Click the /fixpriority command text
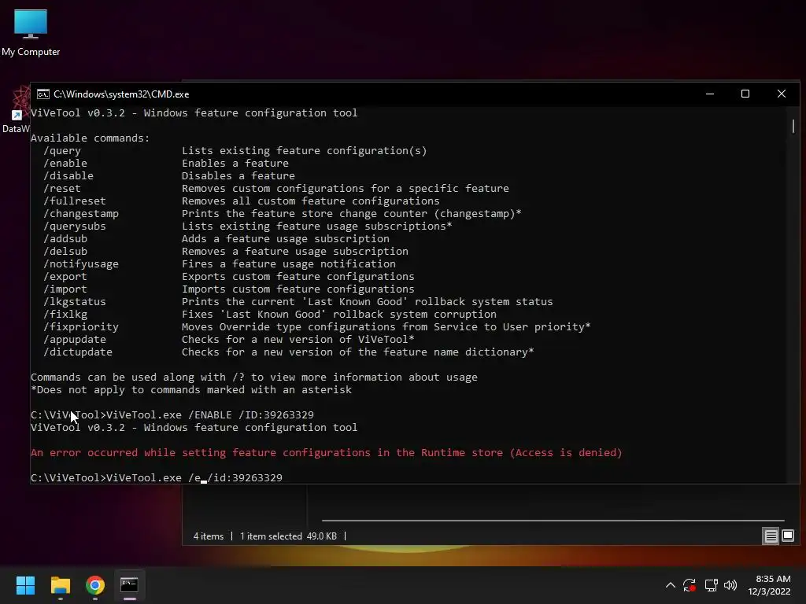This screenshot has width=806, height=604. [x=81, y=326]
